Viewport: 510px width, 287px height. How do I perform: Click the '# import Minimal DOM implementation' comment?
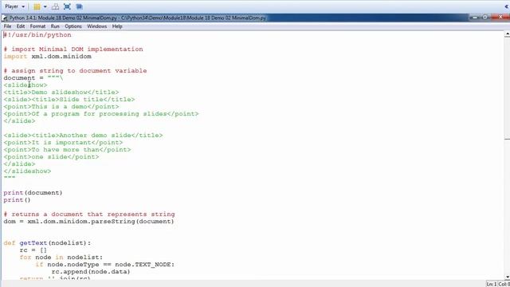tap(73, 49)
